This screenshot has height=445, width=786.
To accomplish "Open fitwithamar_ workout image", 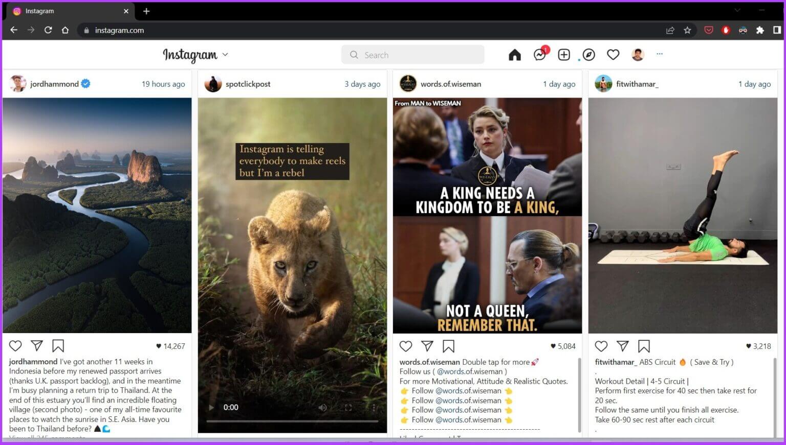I will coord(683,215).
